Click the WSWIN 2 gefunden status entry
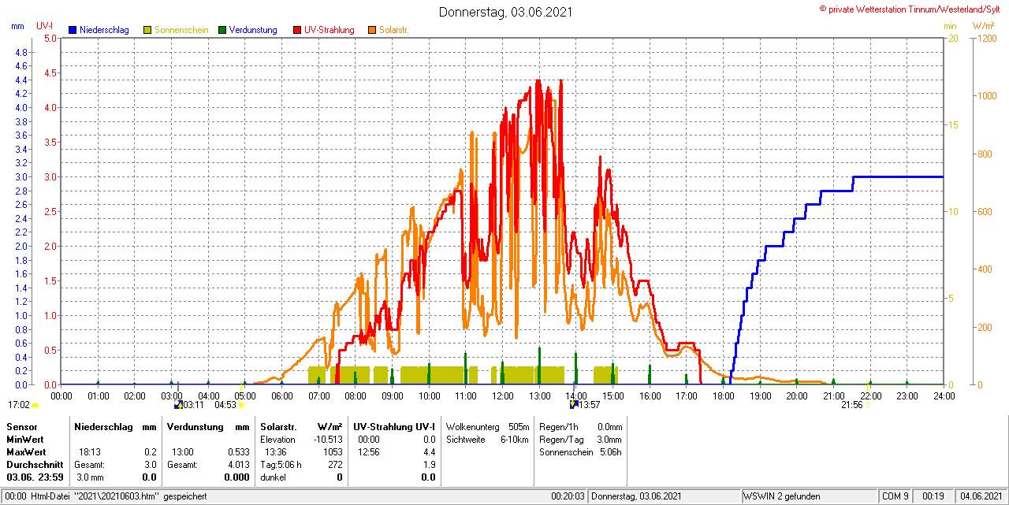1009x505 pixels. [x=782, y=496]
